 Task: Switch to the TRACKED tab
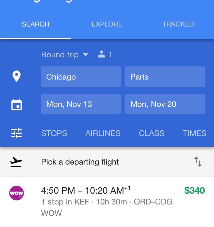pos(178,24)
